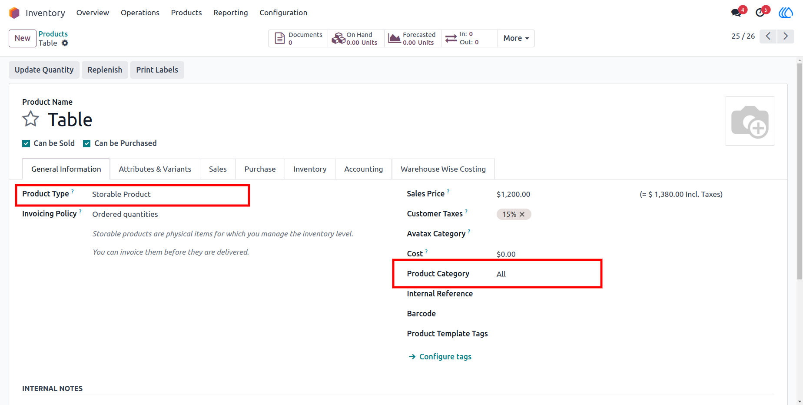
Task: Click the Print Labels button
Action: coord(157,70)
